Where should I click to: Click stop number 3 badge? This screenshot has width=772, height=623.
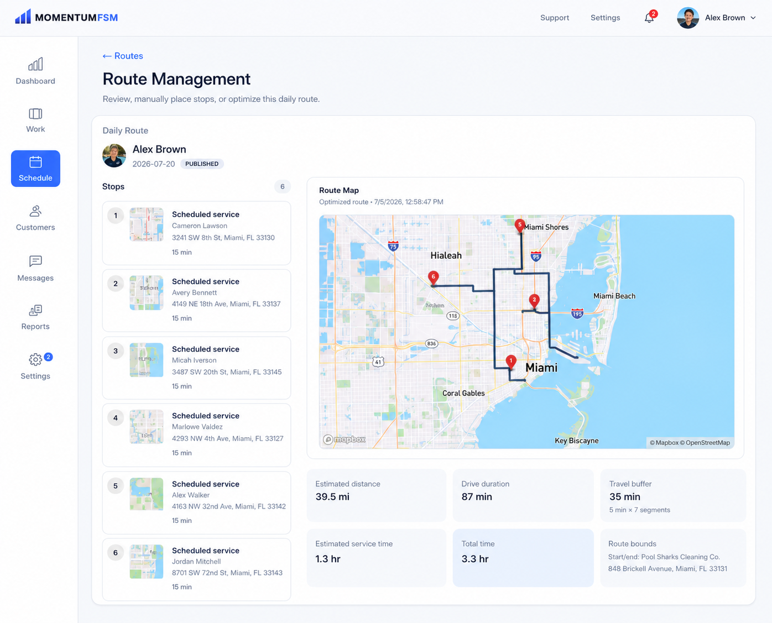click(x=116, y=350)
